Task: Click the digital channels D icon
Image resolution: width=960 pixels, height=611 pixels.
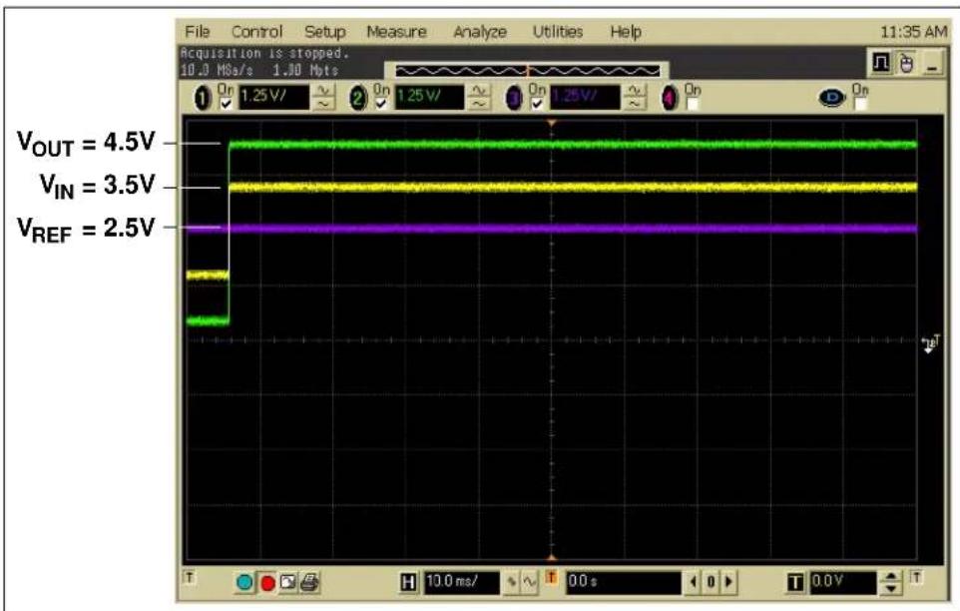Action: [832, 98]
